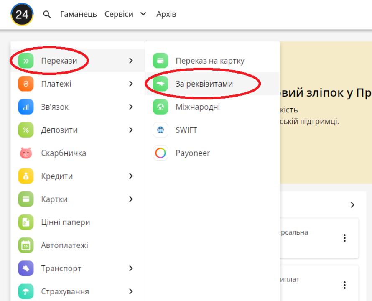Expand Картки submenu chevron

pyautogui.click(x=131, y=199)
